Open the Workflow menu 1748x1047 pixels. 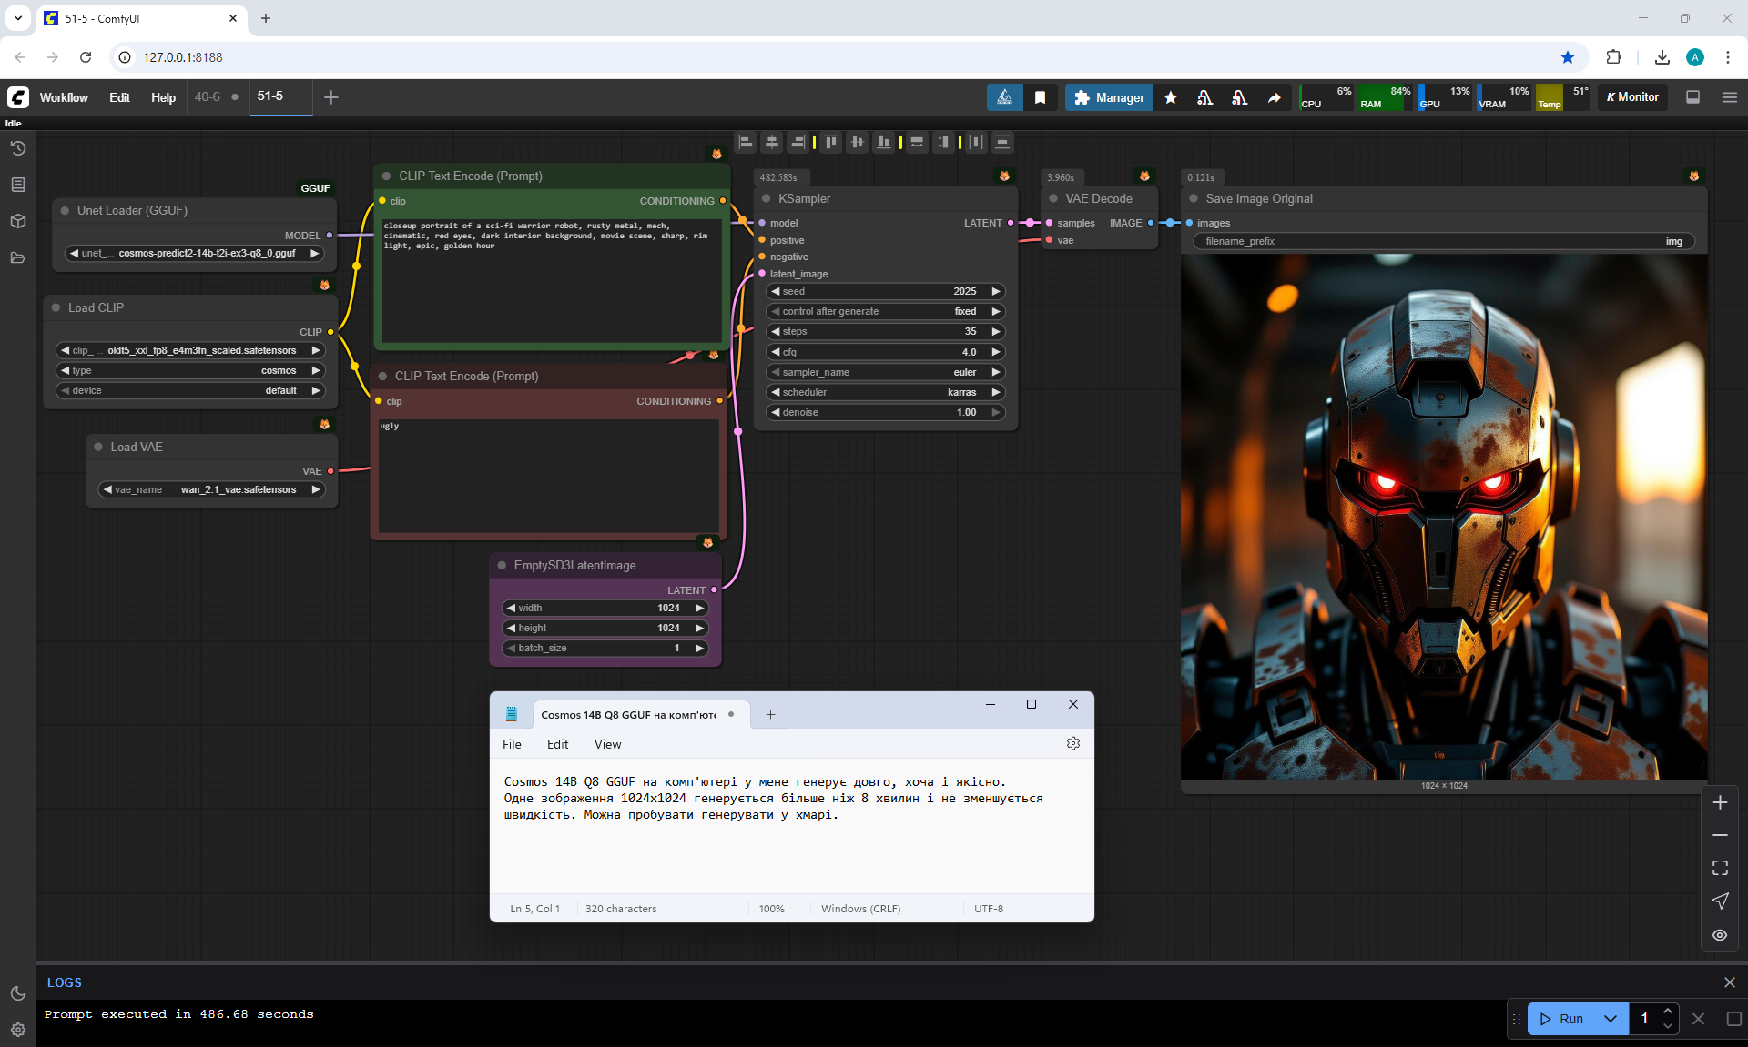[x=64, y=97]
